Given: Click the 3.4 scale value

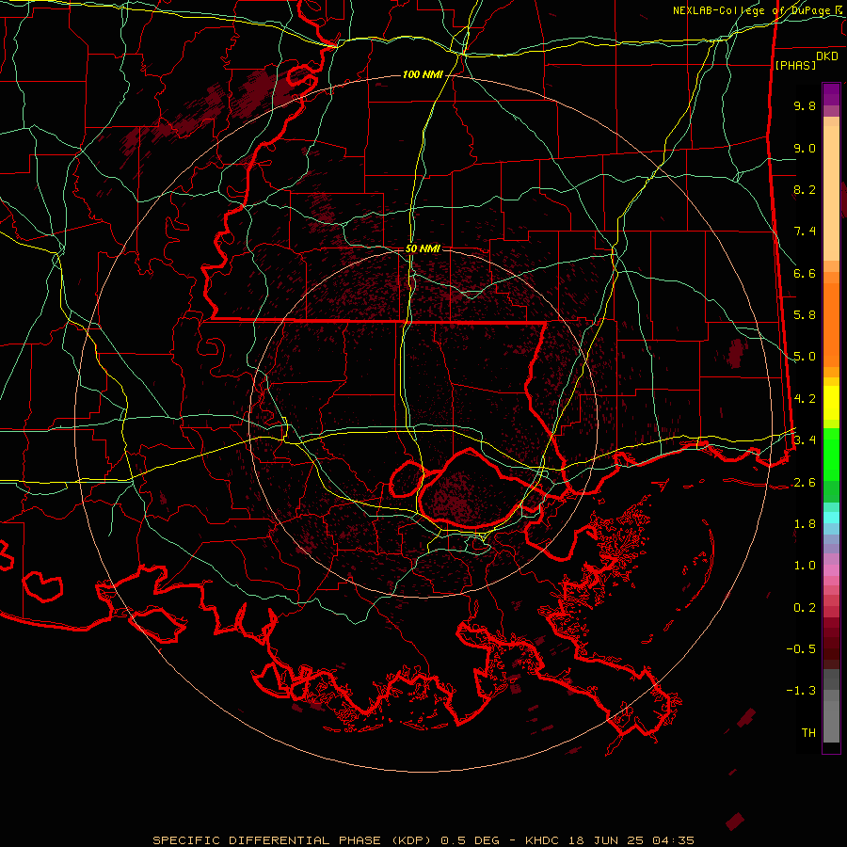Looking at the screenshot, I should point(805,440).
